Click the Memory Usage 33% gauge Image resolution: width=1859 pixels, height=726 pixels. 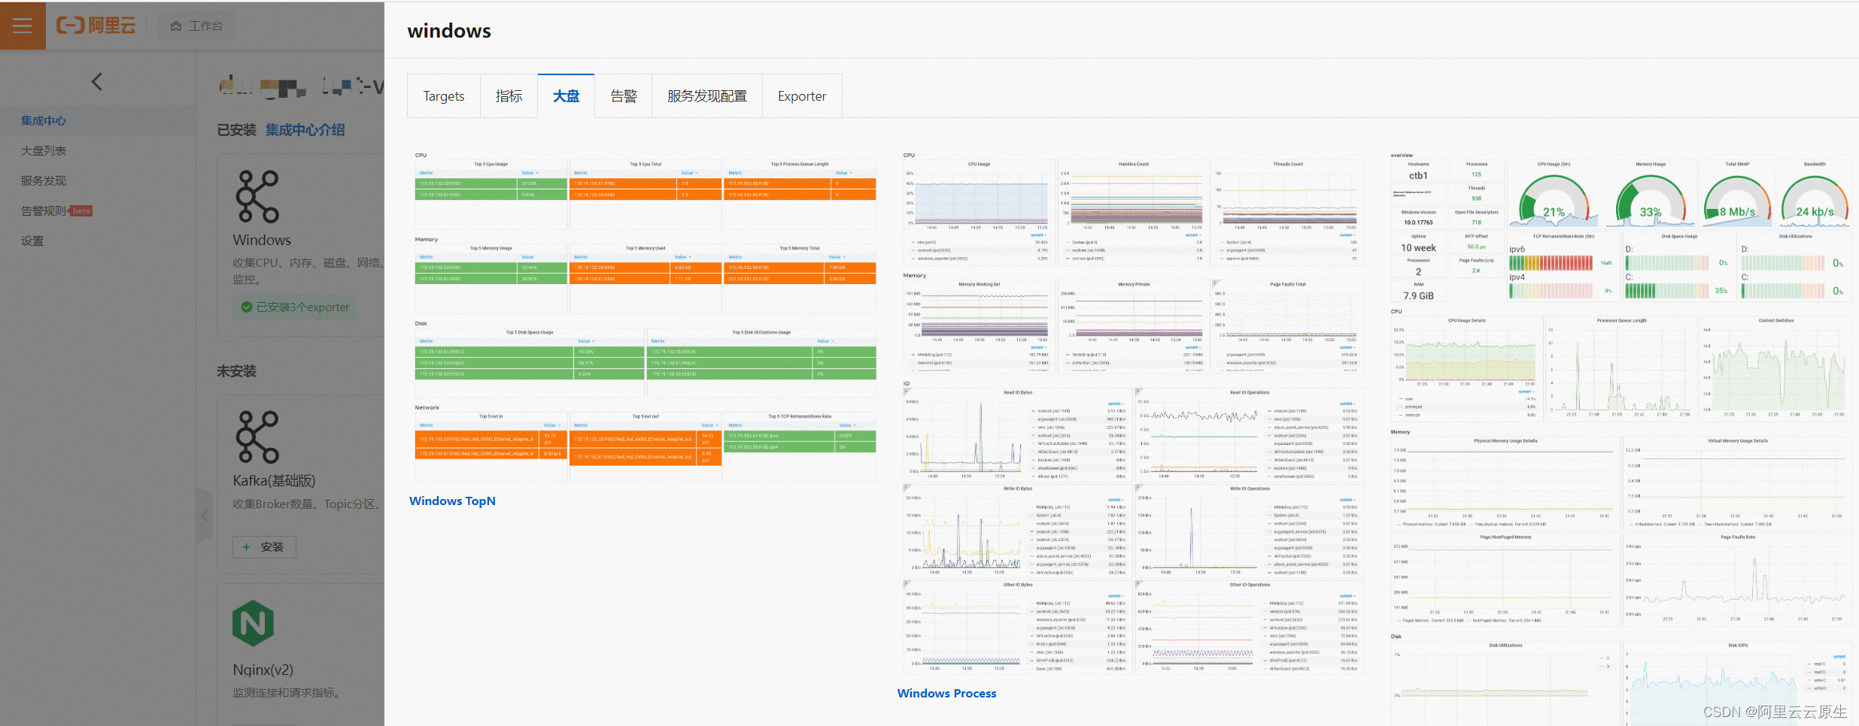click(1651, 199)
